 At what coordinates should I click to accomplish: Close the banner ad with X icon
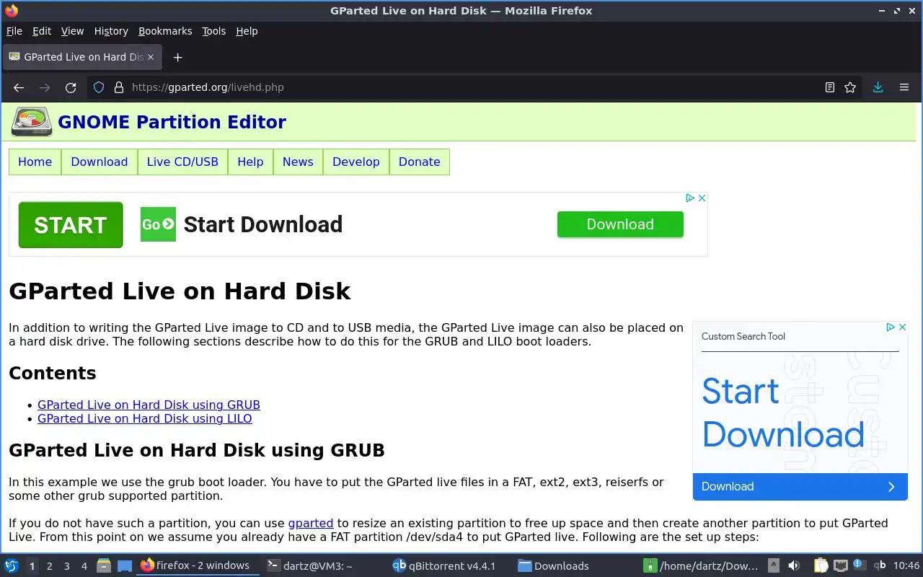point(702,198)
